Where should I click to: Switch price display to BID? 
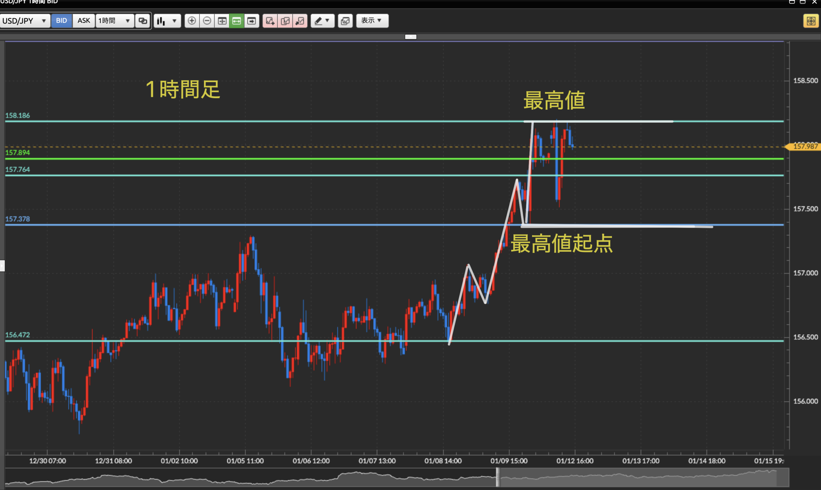tap(61, 21)
